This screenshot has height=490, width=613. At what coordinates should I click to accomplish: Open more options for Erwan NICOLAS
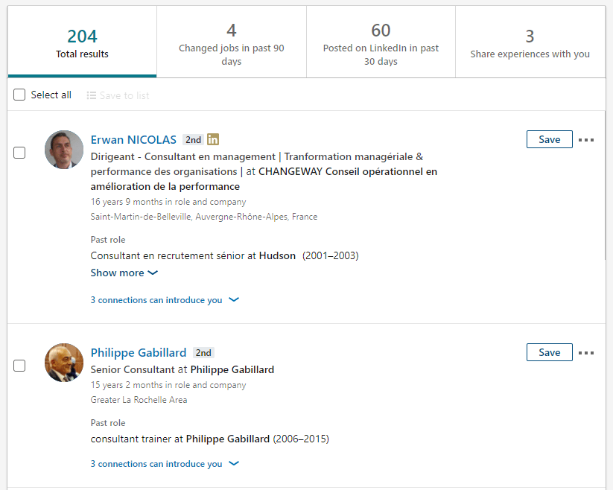pyautogui.click(x=586, y=139)
